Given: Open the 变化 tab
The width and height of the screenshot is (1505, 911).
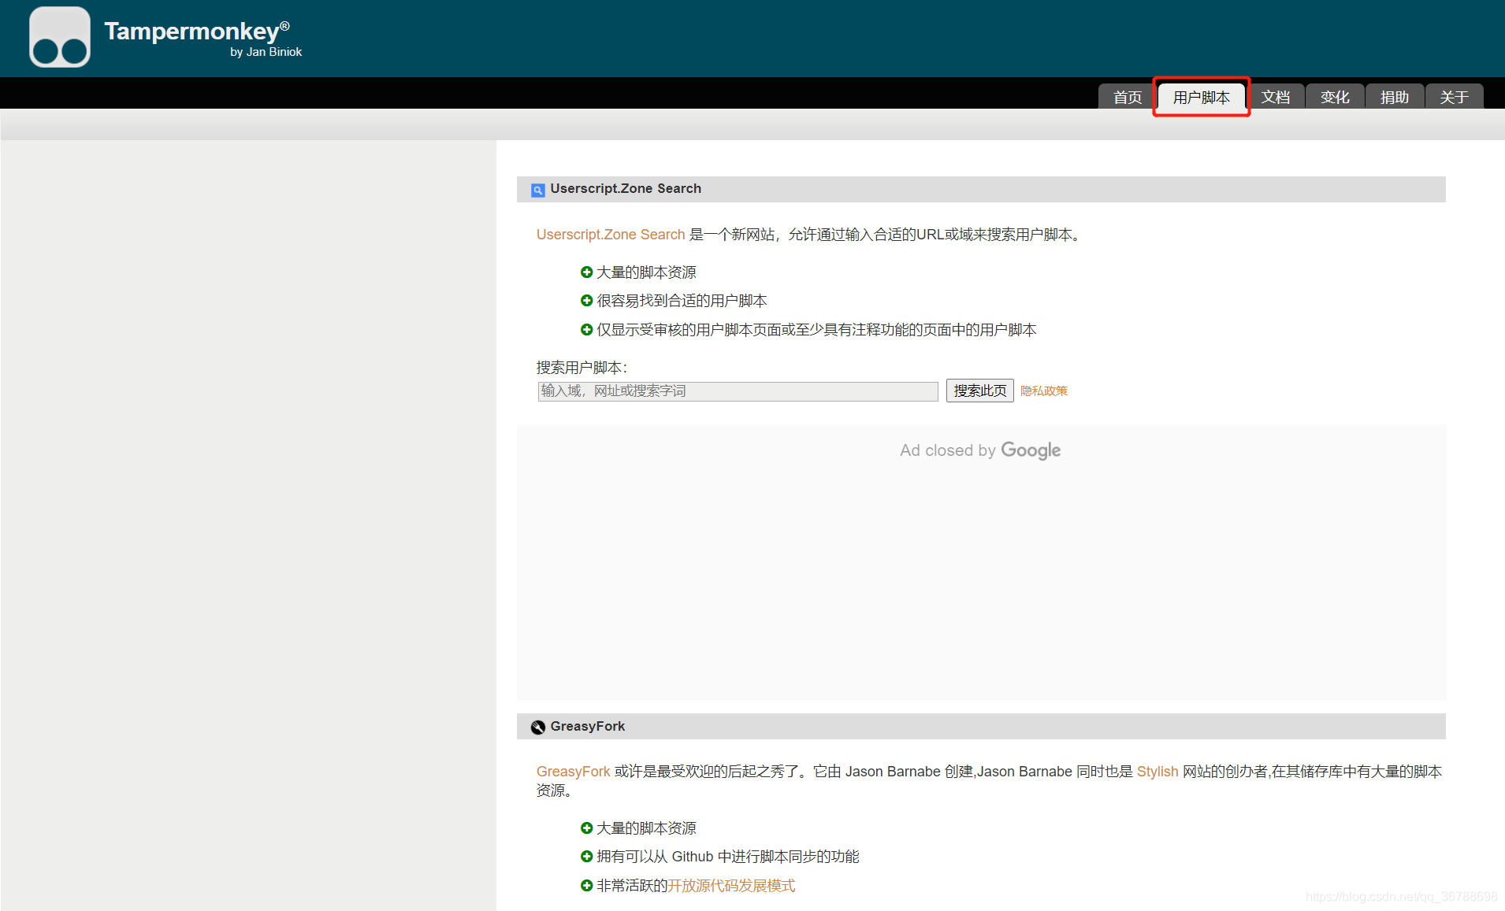Looking at the screenshot, I should point(1335,97).
